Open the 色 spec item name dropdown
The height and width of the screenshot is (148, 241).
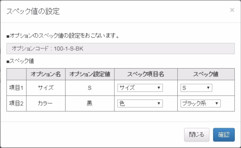click(x=140, y=103)
